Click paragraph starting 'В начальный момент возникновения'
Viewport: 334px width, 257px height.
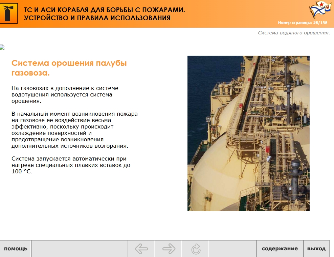coord(74,130)
